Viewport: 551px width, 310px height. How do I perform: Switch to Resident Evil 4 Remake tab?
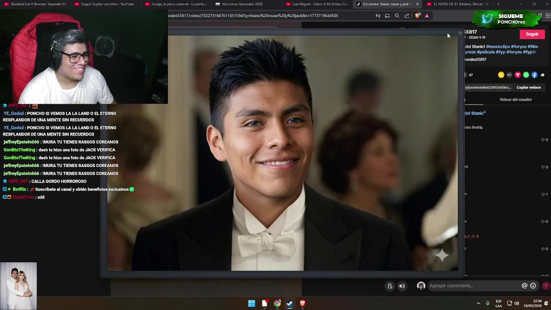coord(35,4)
